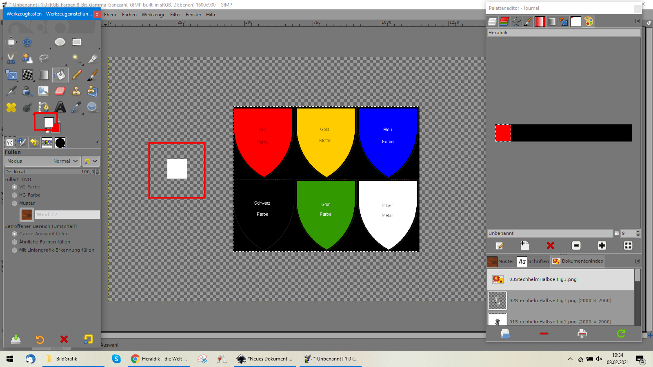Screen dimensions: 653x367
Task: Select the Ink tool
Action: 27,91
